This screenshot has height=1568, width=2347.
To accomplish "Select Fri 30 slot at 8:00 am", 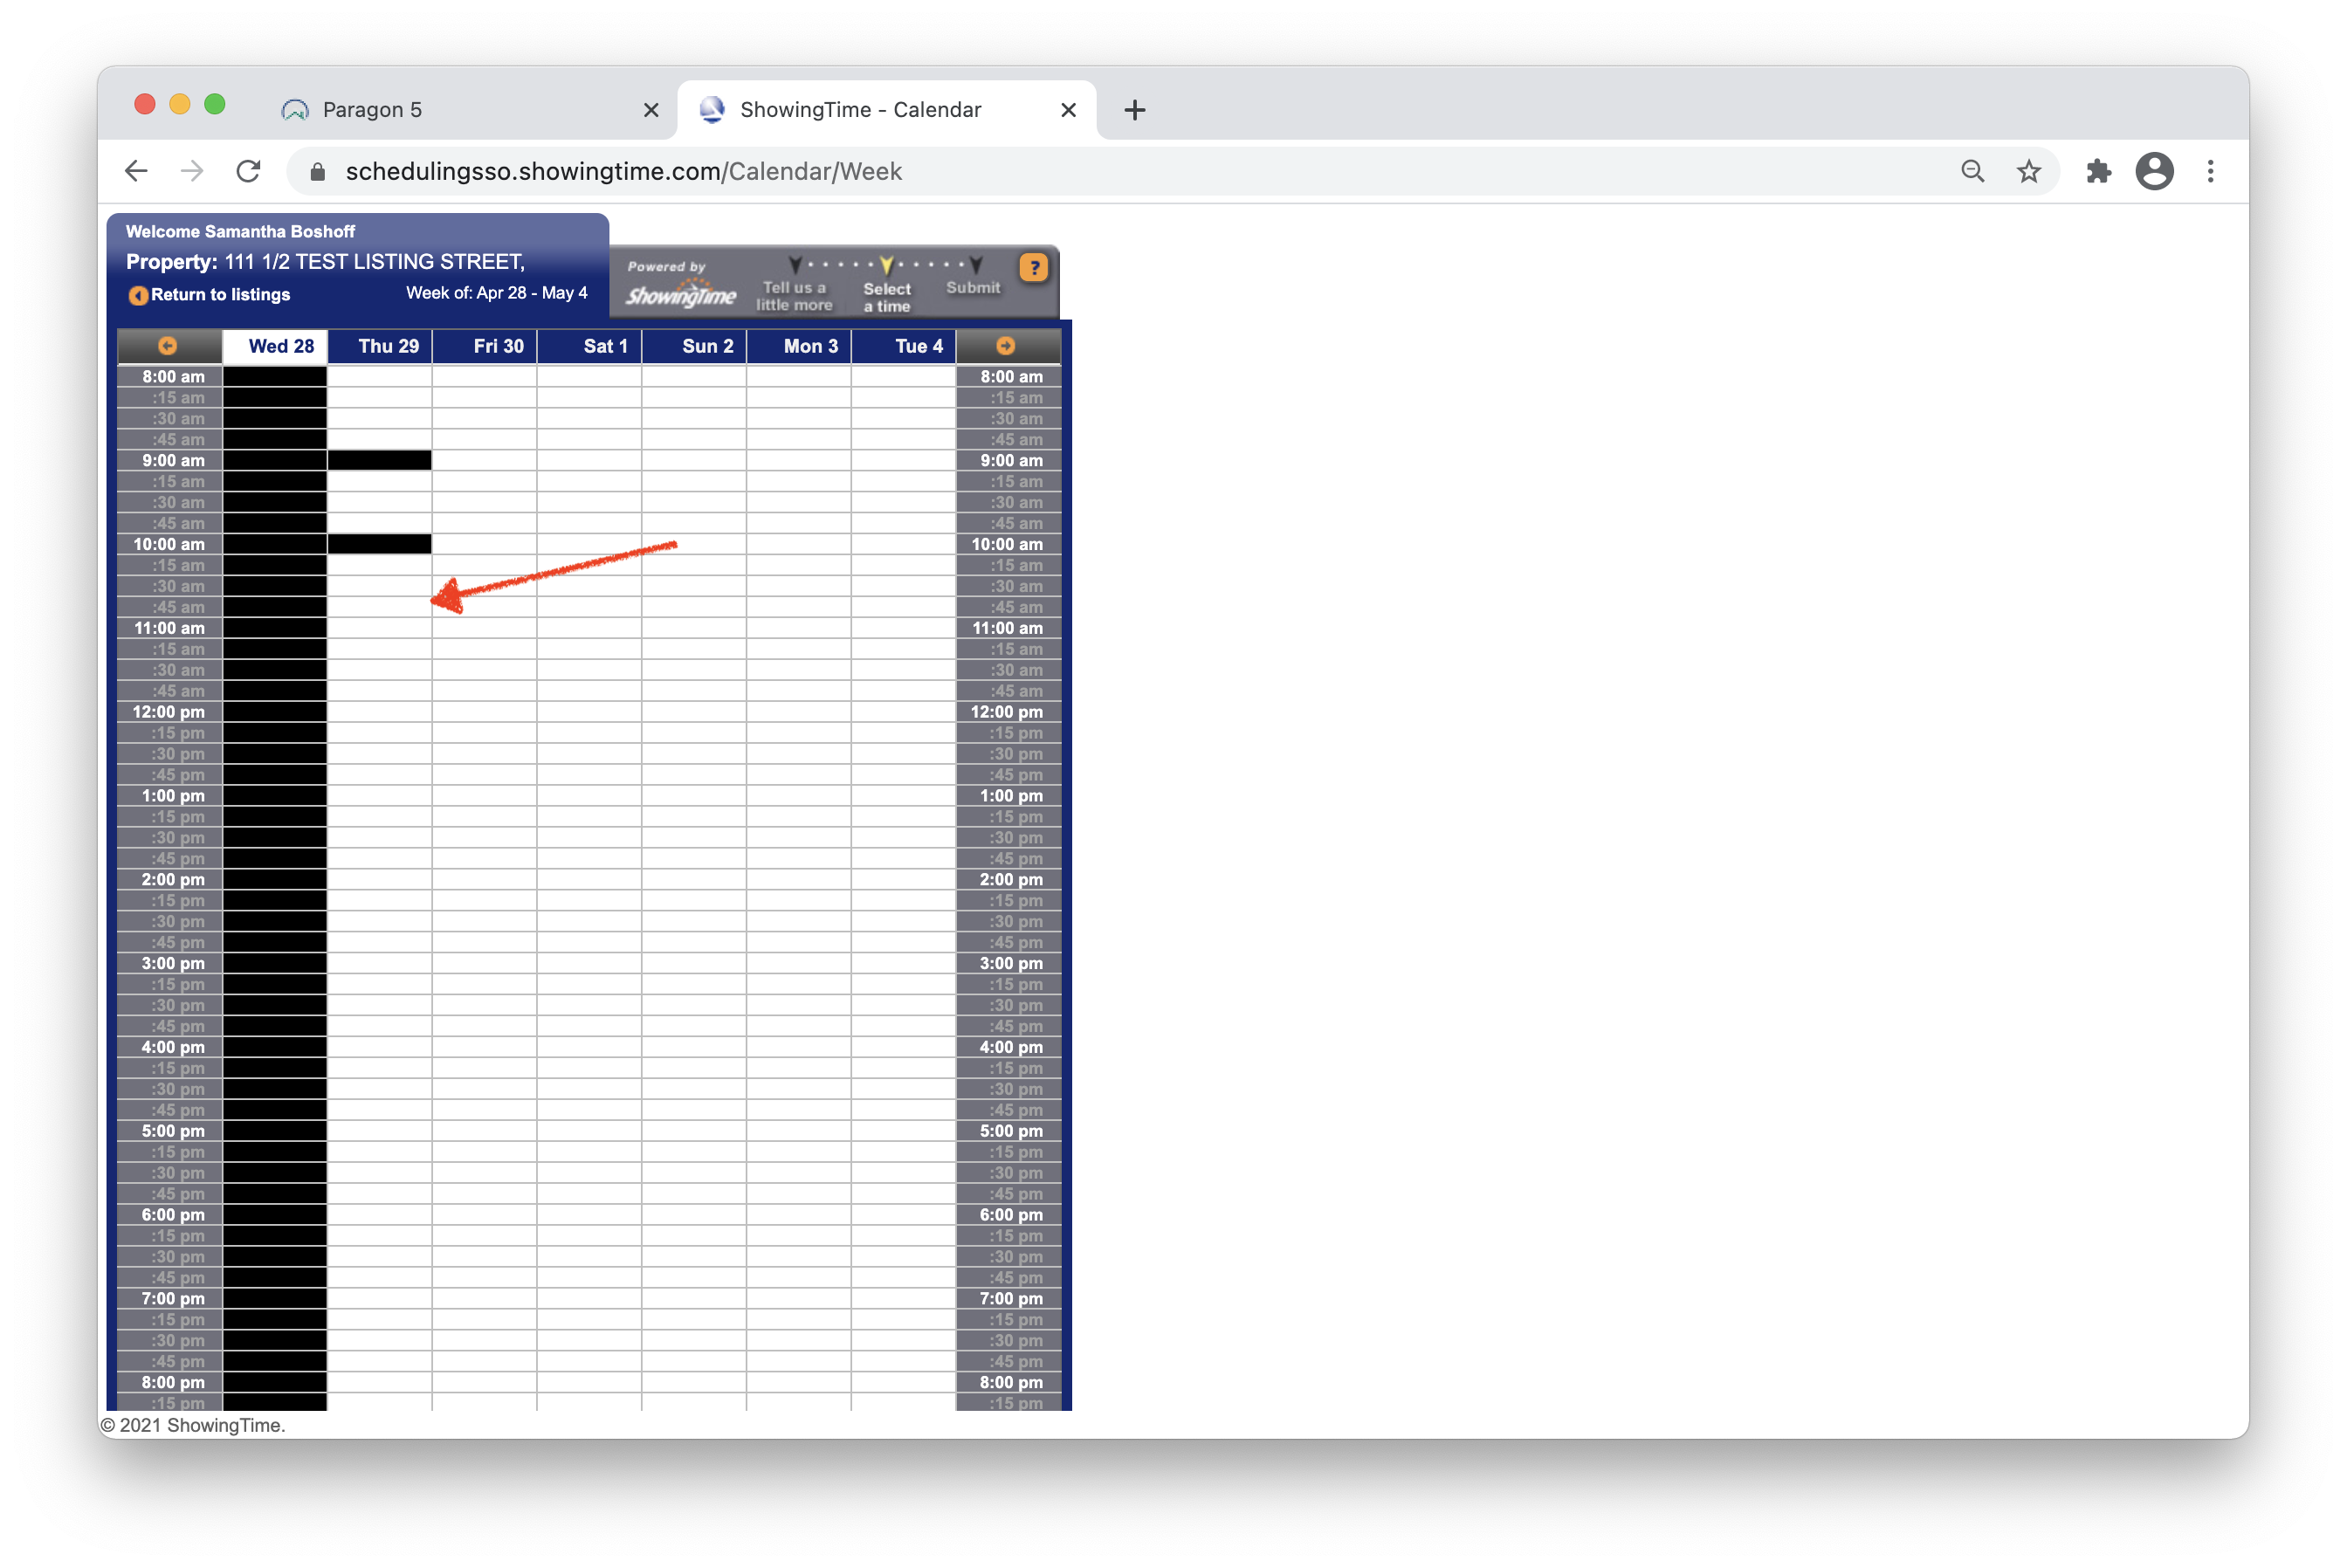I will click(485, 377).
